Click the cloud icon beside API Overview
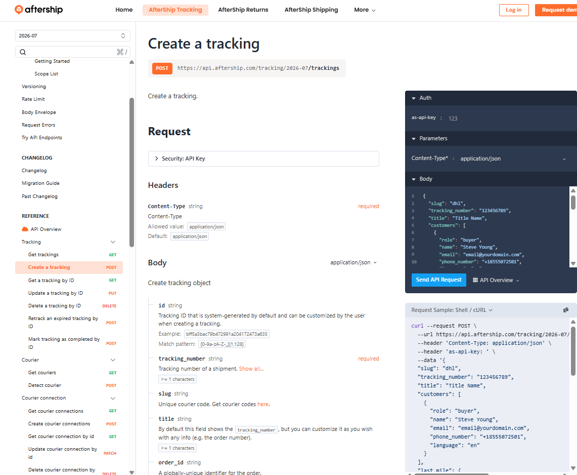Image resolution: width=577 pixels, height=475 pixels. (25, 229)
